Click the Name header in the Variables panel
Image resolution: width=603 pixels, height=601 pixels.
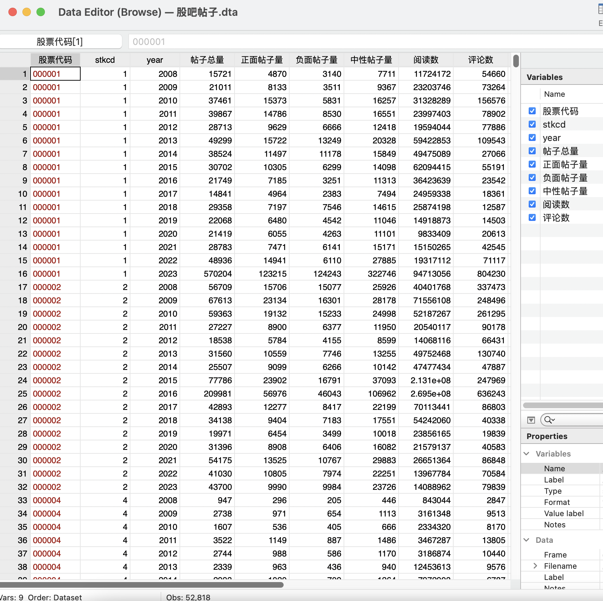[x=554, y=94]
